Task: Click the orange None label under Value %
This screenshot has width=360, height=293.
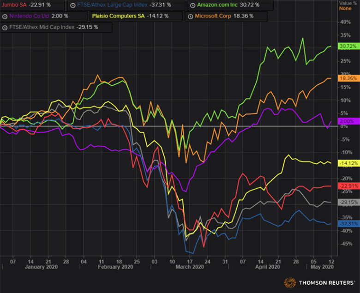Action: [345, 8]
